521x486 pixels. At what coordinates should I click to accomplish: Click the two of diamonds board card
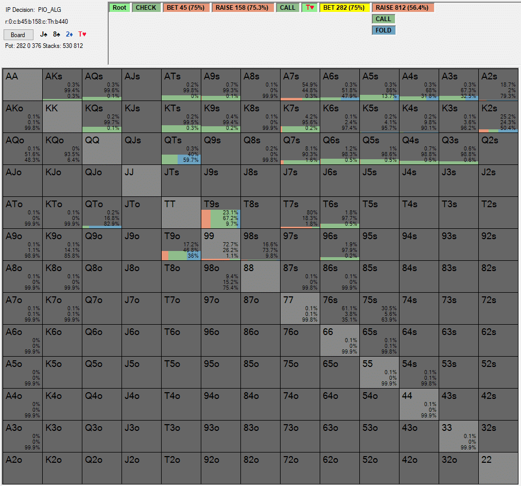(x=70, y=35)
